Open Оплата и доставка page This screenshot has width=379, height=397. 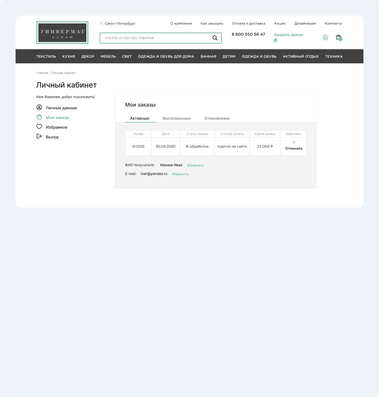[249, 23]
